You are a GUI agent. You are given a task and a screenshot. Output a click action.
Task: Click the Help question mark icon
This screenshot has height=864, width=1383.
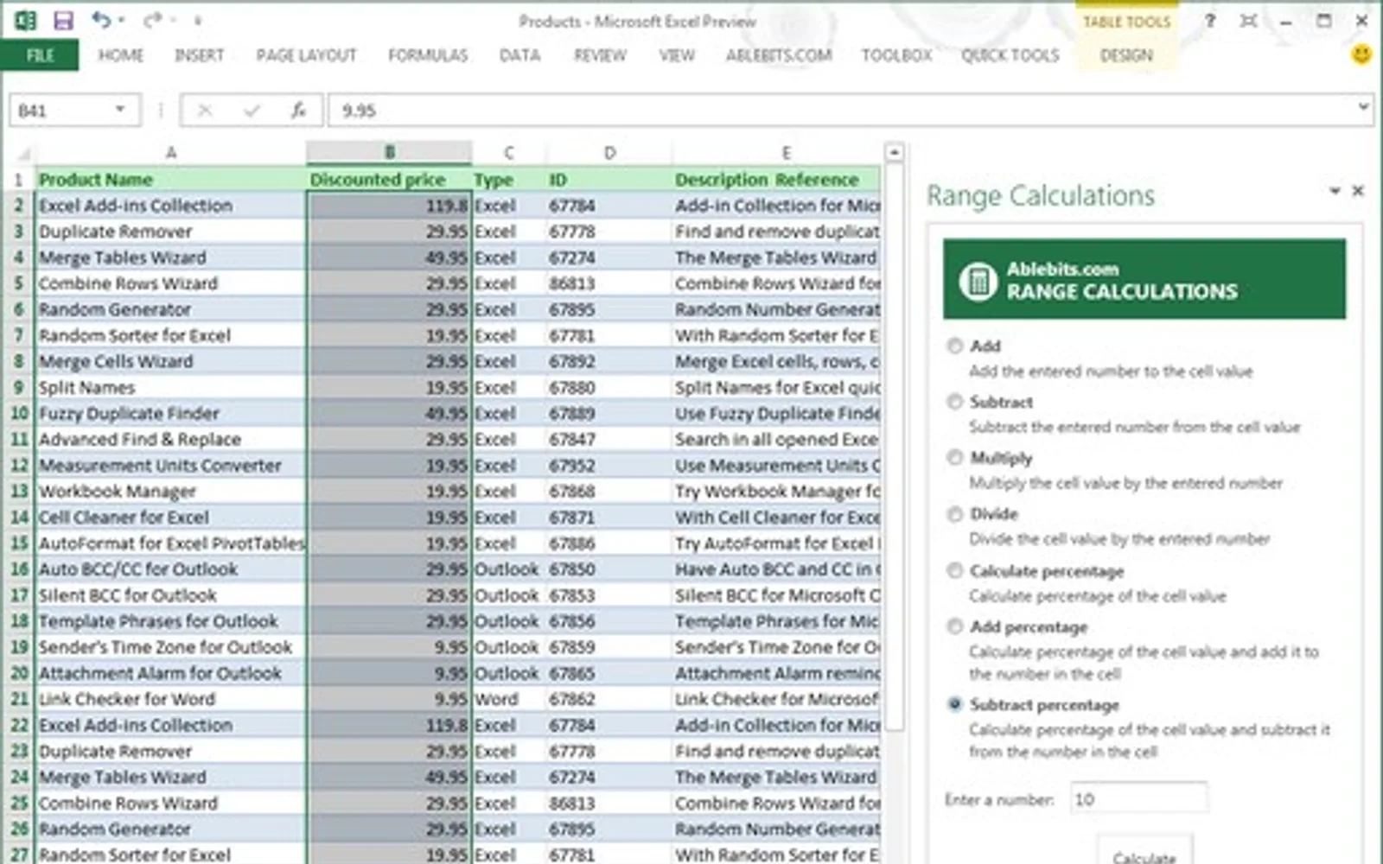pos(1210,20)
